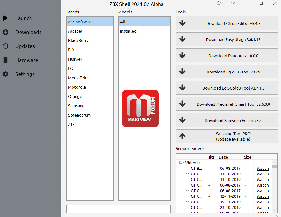
Task: Click the Launch play icon
Action: point(5,18)
